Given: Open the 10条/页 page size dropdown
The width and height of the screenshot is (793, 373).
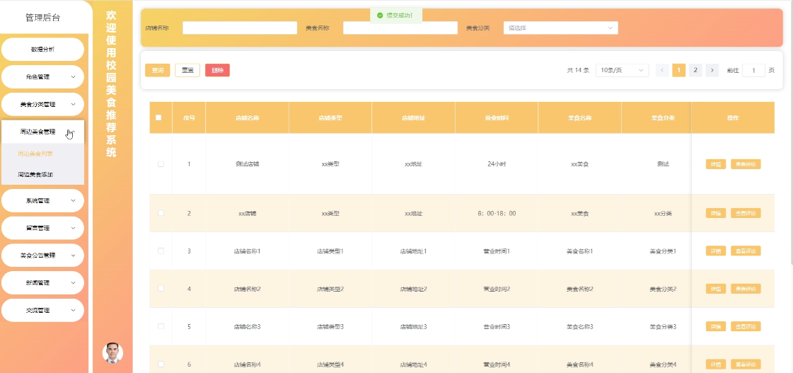Looking at the screenshot, I should click(622, 70).
